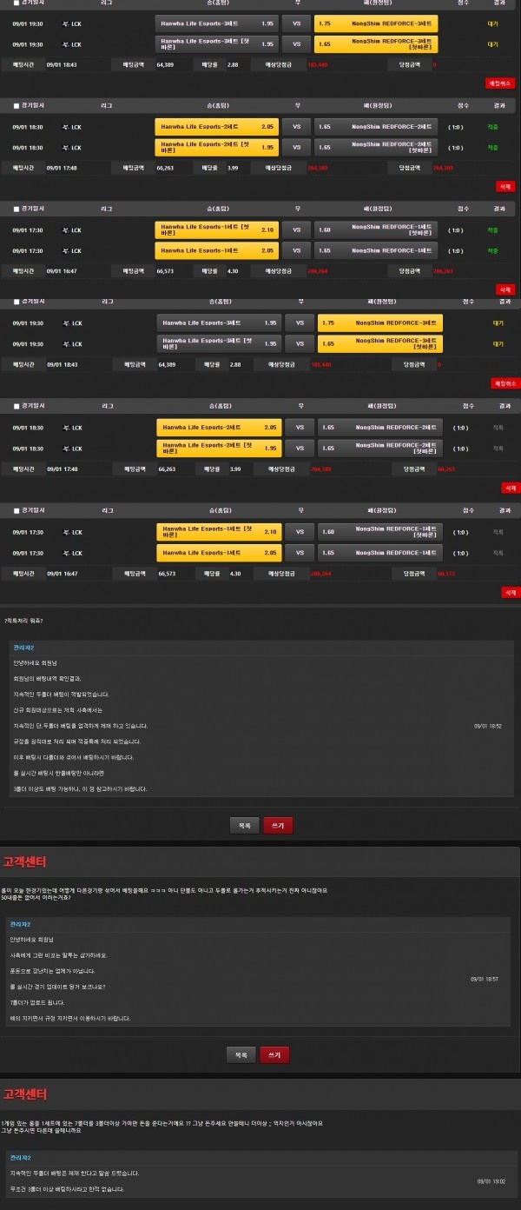Click 목록 below the 09/01 18:52 admin reply

pos(244,825)
